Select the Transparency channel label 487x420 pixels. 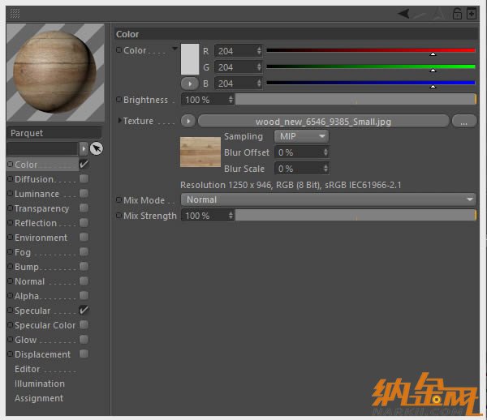[x=41, y=208]
